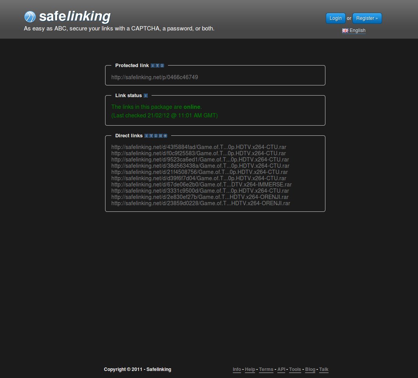
Task: Click the 'Link status' section heading
Action: coord(129,96)
